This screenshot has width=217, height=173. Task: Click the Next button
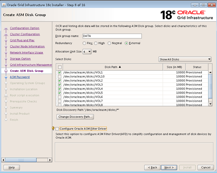169,167
